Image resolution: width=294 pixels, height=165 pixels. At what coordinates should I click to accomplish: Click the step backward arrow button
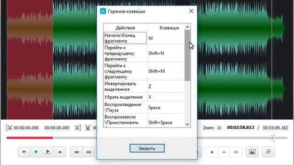[24, 152]
